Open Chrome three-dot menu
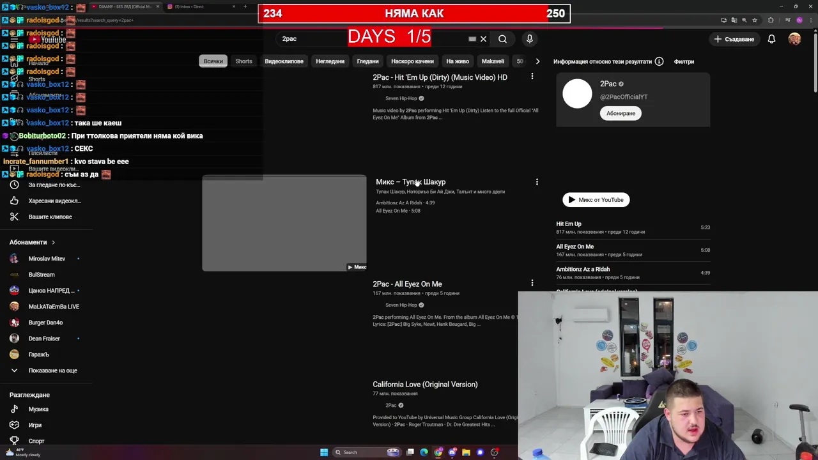This screenshot has height=460, width=818. [x=810, y=20]
